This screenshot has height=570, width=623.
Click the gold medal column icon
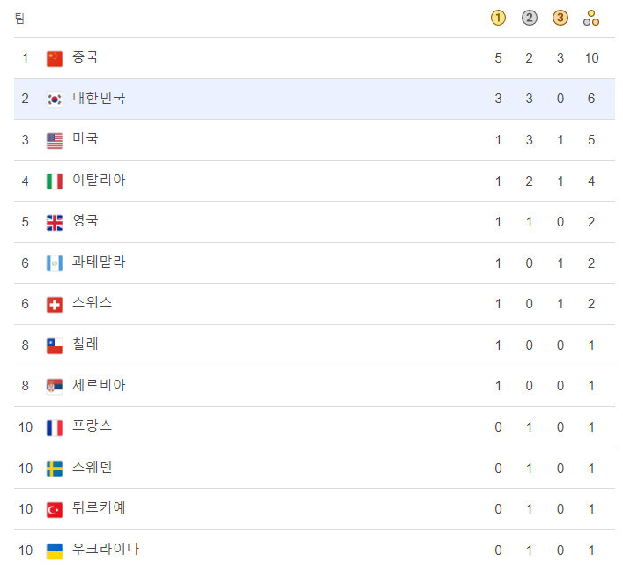[x=498, y=18]
